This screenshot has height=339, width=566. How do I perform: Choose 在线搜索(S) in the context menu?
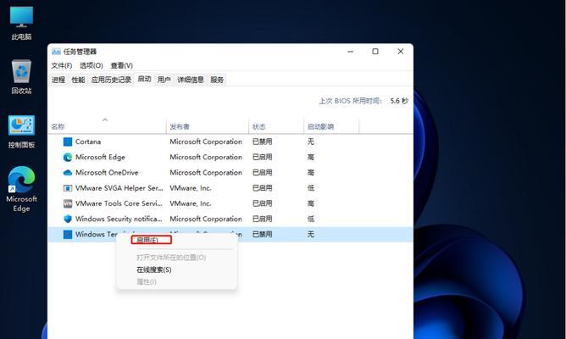point(153,270)
